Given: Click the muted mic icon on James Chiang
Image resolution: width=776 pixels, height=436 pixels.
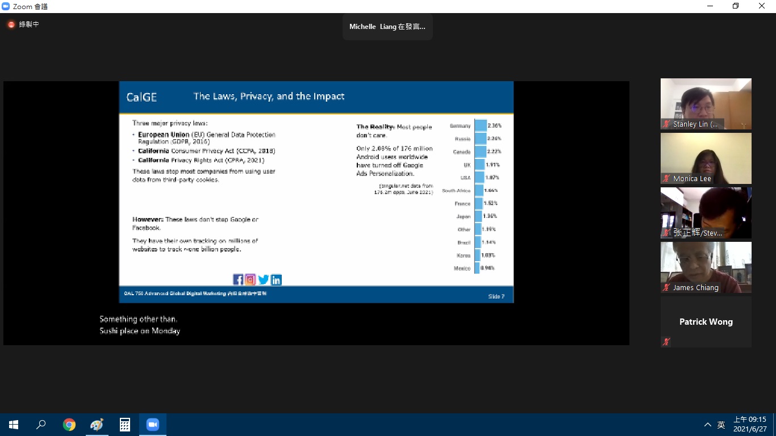Looking at the screenshot, I should click(666, 288).
